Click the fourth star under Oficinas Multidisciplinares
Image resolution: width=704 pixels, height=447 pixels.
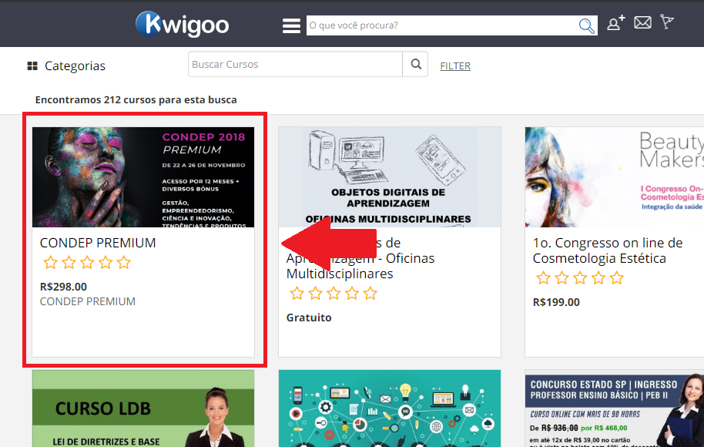(x=352, y=294)
